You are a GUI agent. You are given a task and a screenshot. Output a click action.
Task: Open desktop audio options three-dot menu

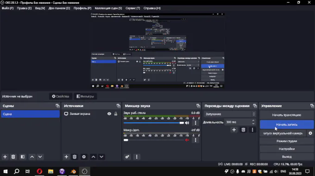(x=195, y=123)
